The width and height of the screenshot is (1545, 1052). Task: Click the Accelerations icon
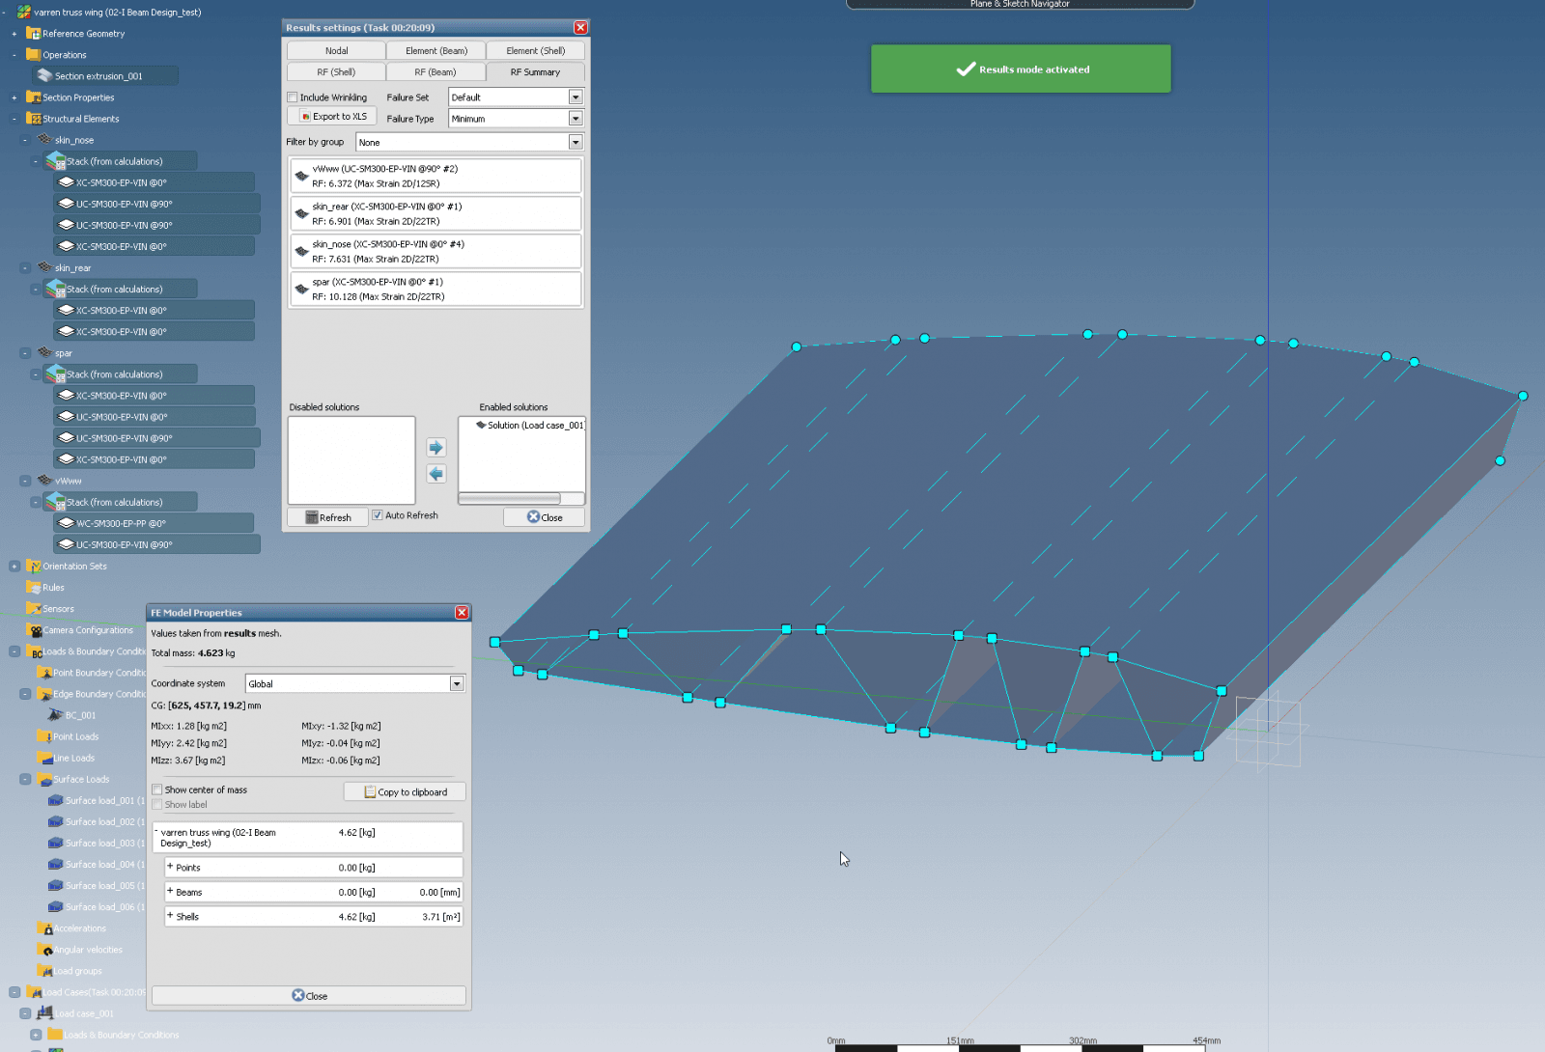coord(44,927)
